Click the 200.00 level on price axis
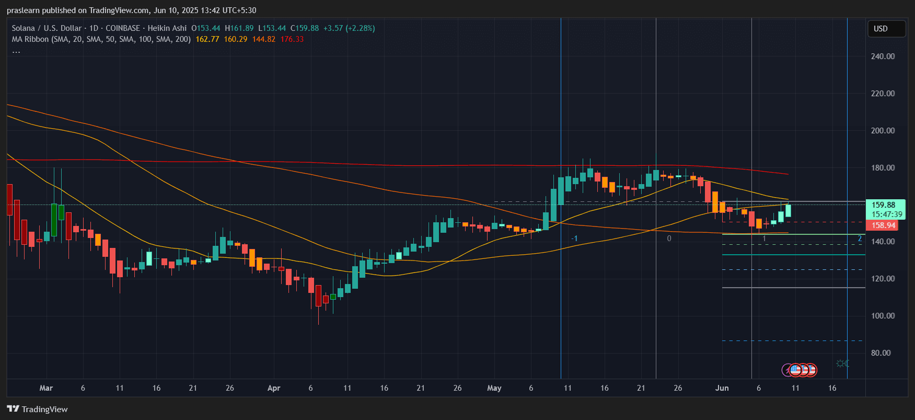 (x=883, y=131)
